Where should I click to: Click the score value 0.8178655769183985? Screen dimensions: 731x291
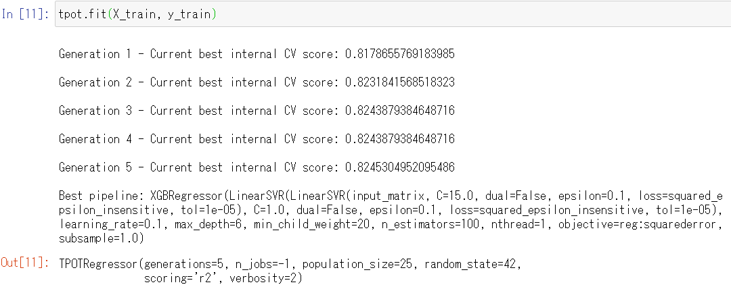click(399, 54)
